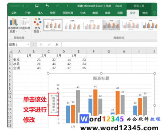The width and height of the screenshot is (162, 134).
Task: Switch to the 页面布局 ribbon tab
Action: point(68,13)
